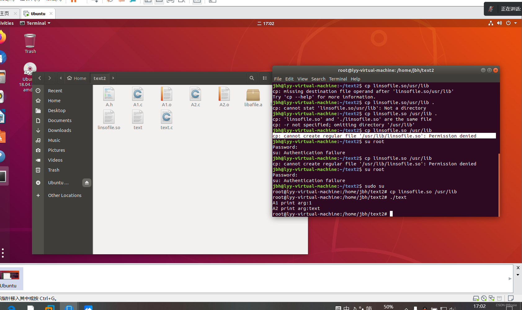
Task: Click the terminal prompt cursor line
Action: point(332,214)
